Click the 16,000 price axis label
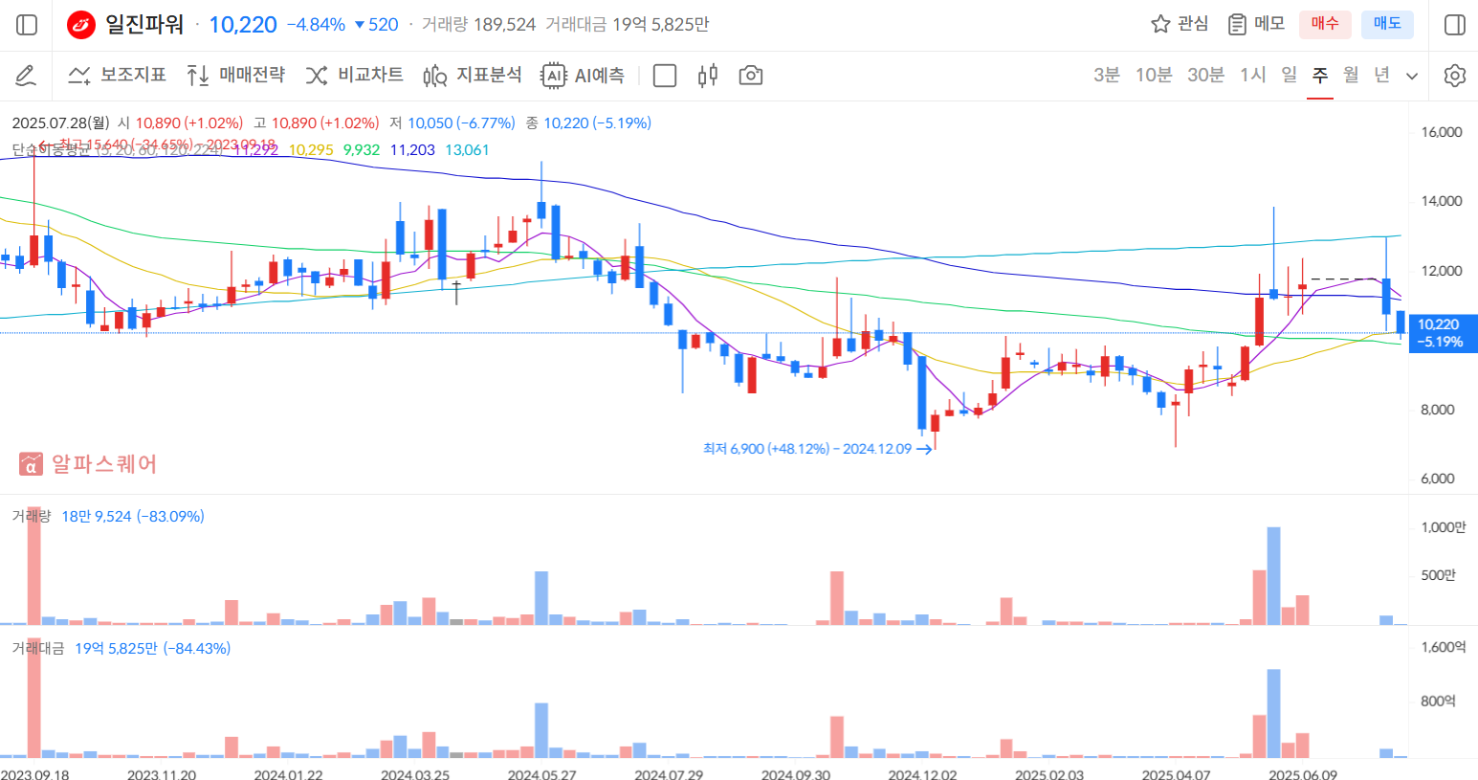Screen dimensions: 1478x780 coord(1443,132)
